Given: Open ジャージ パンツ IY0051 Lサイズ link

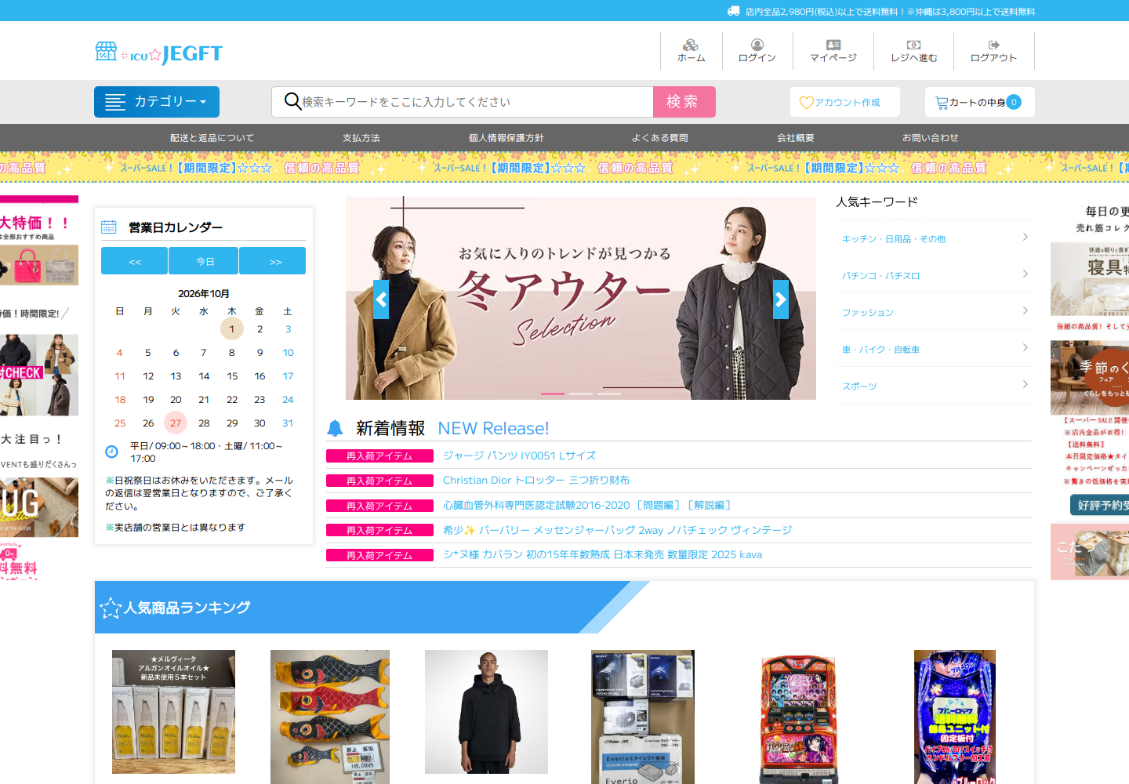Looking at the screenshot, I should tap(520, 456).
